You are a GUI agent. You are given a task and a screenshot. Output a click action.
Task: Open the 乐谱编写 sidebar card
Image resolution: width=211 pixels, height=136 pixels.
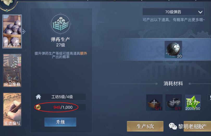coord(12,109)
